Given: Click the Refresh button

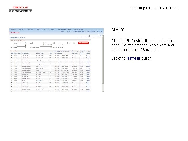Looking at the screenshot, I should [83, 43].
